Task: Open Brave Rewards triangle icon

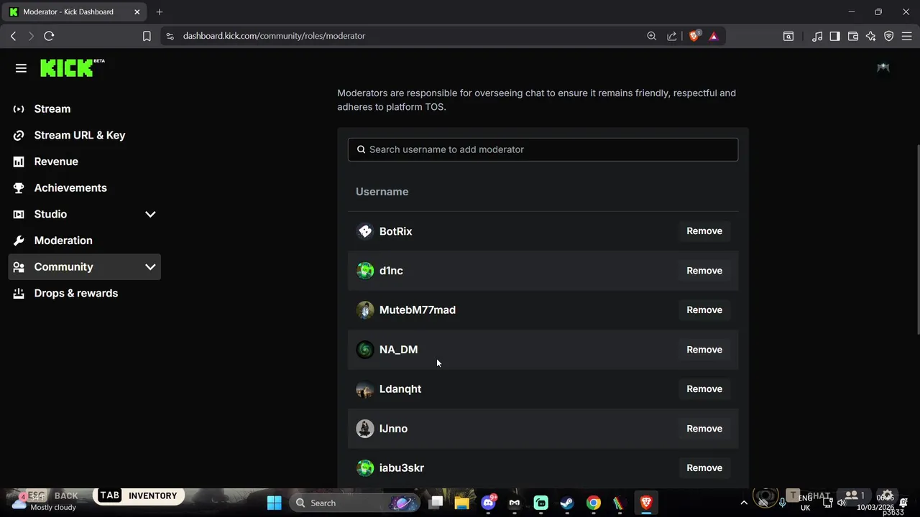Action: pos(714,36)
